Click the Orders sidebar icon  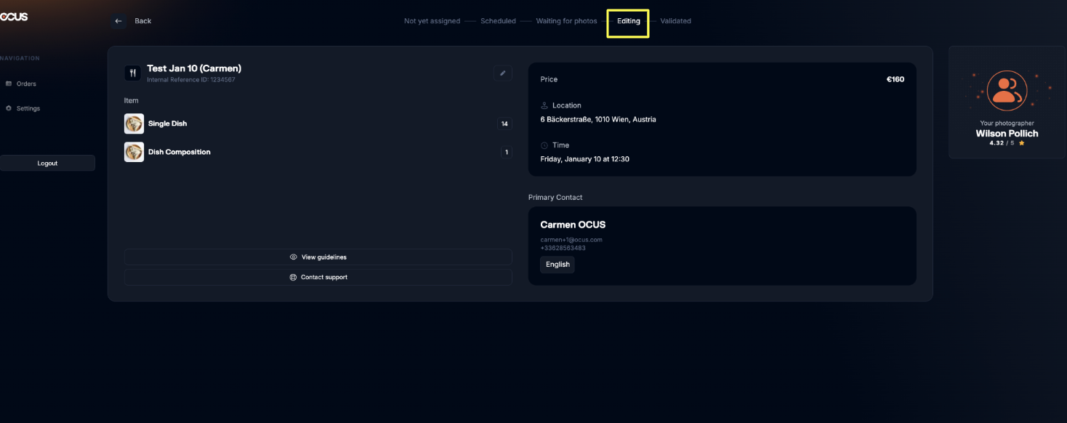click(9, 84)
